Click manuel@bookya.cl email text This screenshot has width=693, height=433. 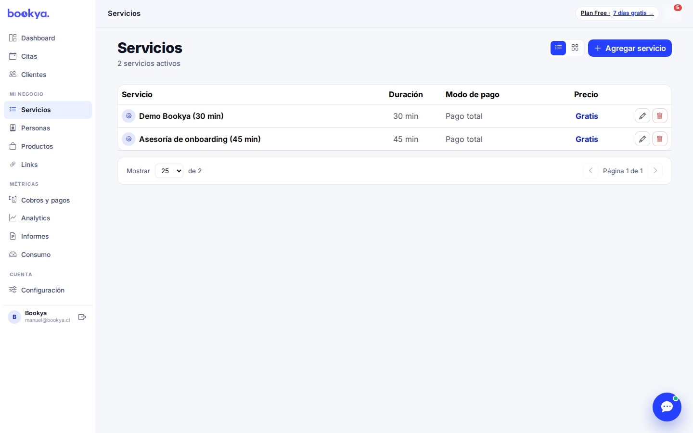[48, 320]
